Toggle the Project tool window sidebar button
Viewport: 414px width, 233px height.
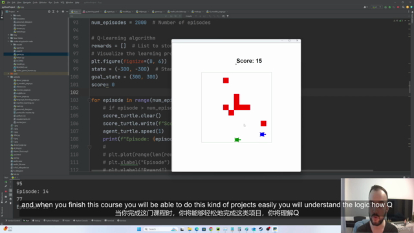[1, 15]
